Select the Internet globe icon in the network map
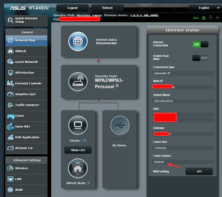The width and height of the screenshot is (222, 197). 78,41
